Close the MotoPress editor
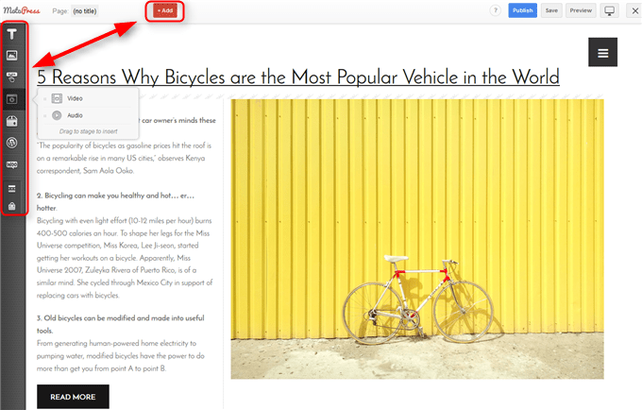Viewport: 642px width, 410px height. coord(634,10)
